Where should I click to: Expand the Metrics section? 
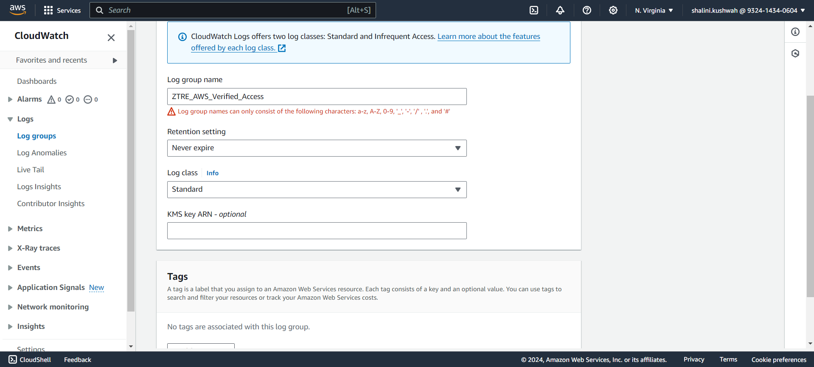pos(10,229)
